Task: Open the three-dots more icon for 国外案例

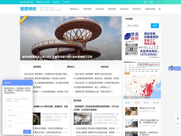Action: [119, 100]
